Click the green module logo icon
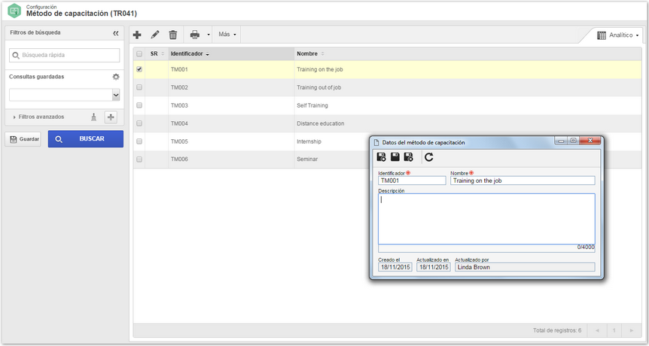 point(14,11)
